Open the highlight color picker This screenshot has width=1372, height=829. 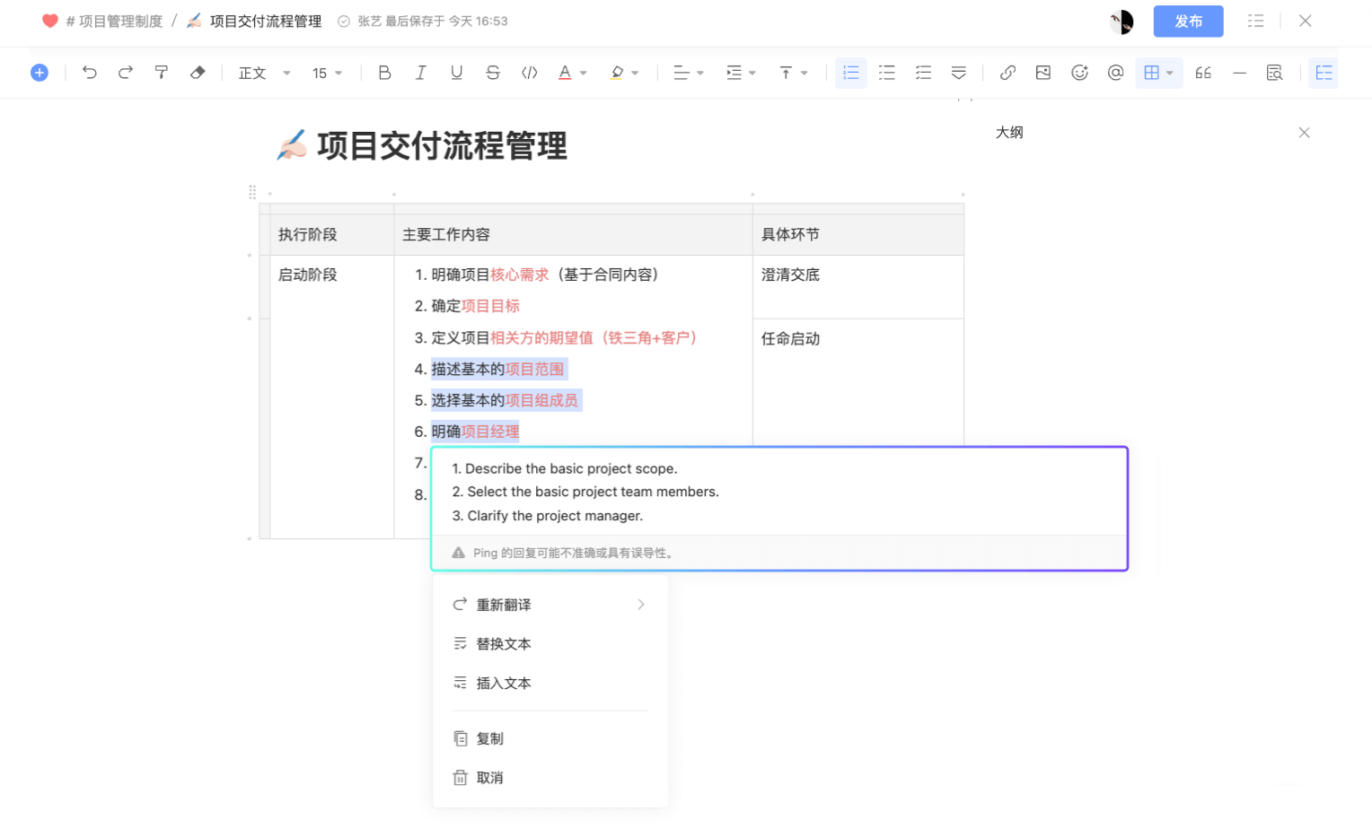pos(624,73)
